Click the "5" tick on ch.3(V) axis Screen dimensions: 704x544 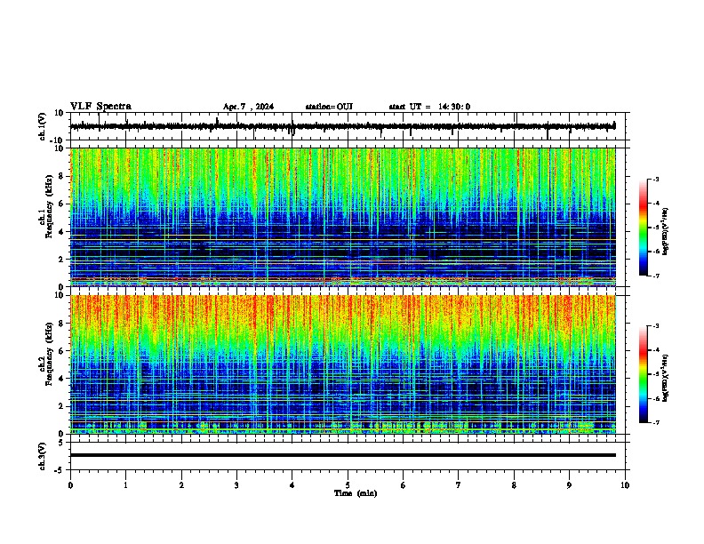click(x=61, y=443)
